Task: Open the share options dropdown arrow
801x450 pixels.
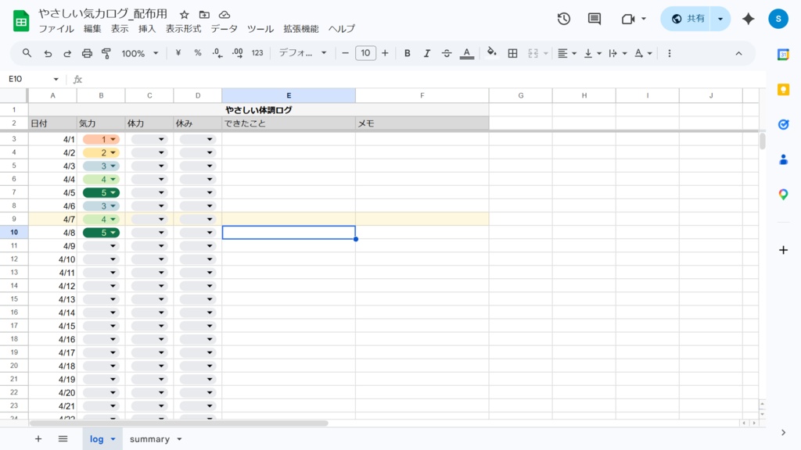Action: pos(720,19)
